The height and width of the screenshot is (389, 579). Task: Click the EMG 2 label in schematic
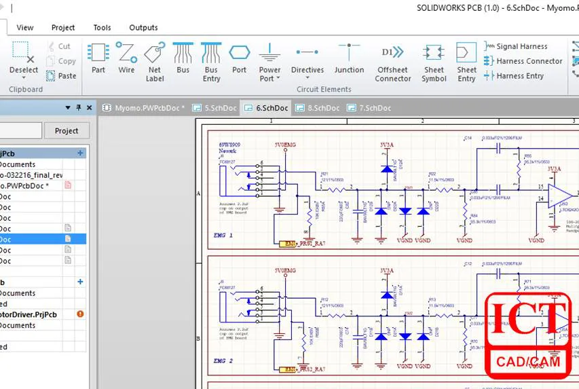point(223,361)
